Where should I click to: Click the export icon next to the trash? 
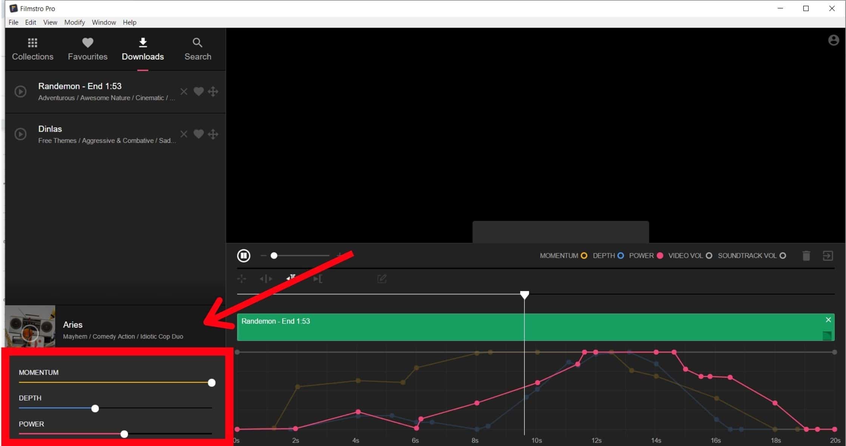pos(828,256)
